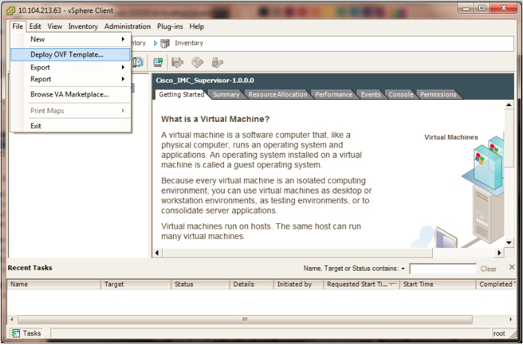This screenshot has height=345, width=523.
Task: Sort tasks by Initiated by column
Action: [x=298, y=284]
